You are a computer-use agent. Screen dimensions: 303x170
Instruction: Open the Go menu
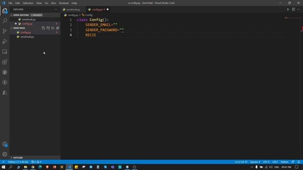pyautogui.click(x=46, y=3)
